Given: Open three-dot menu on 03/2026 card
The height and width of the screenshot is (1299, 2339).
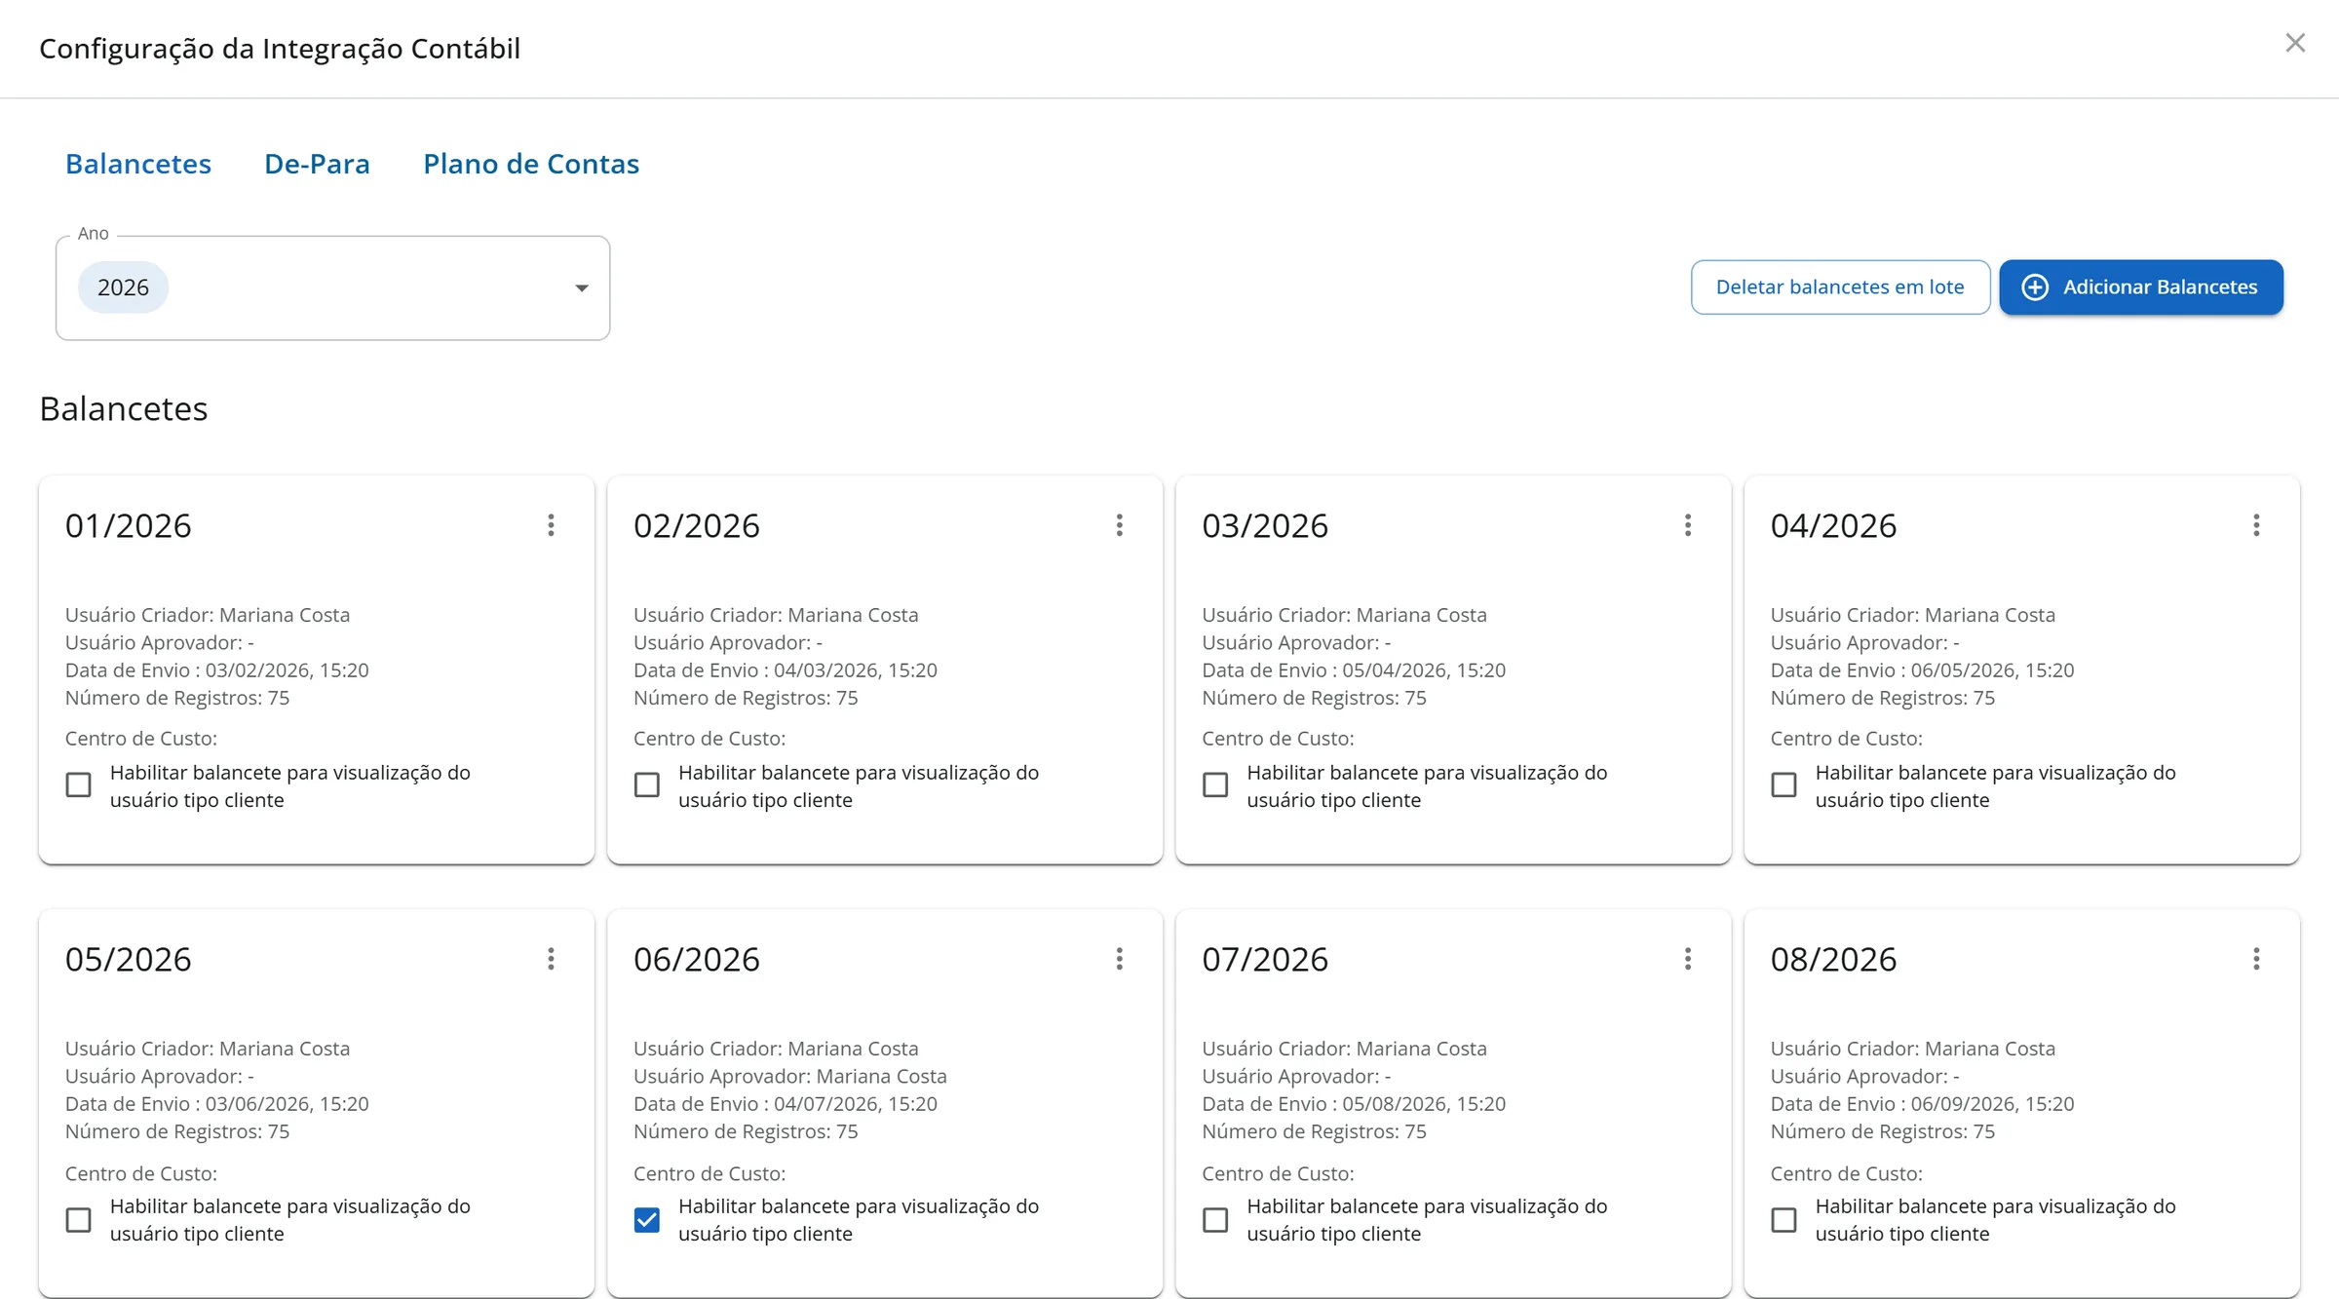Looking at the screenshot, I should 1687,525.
